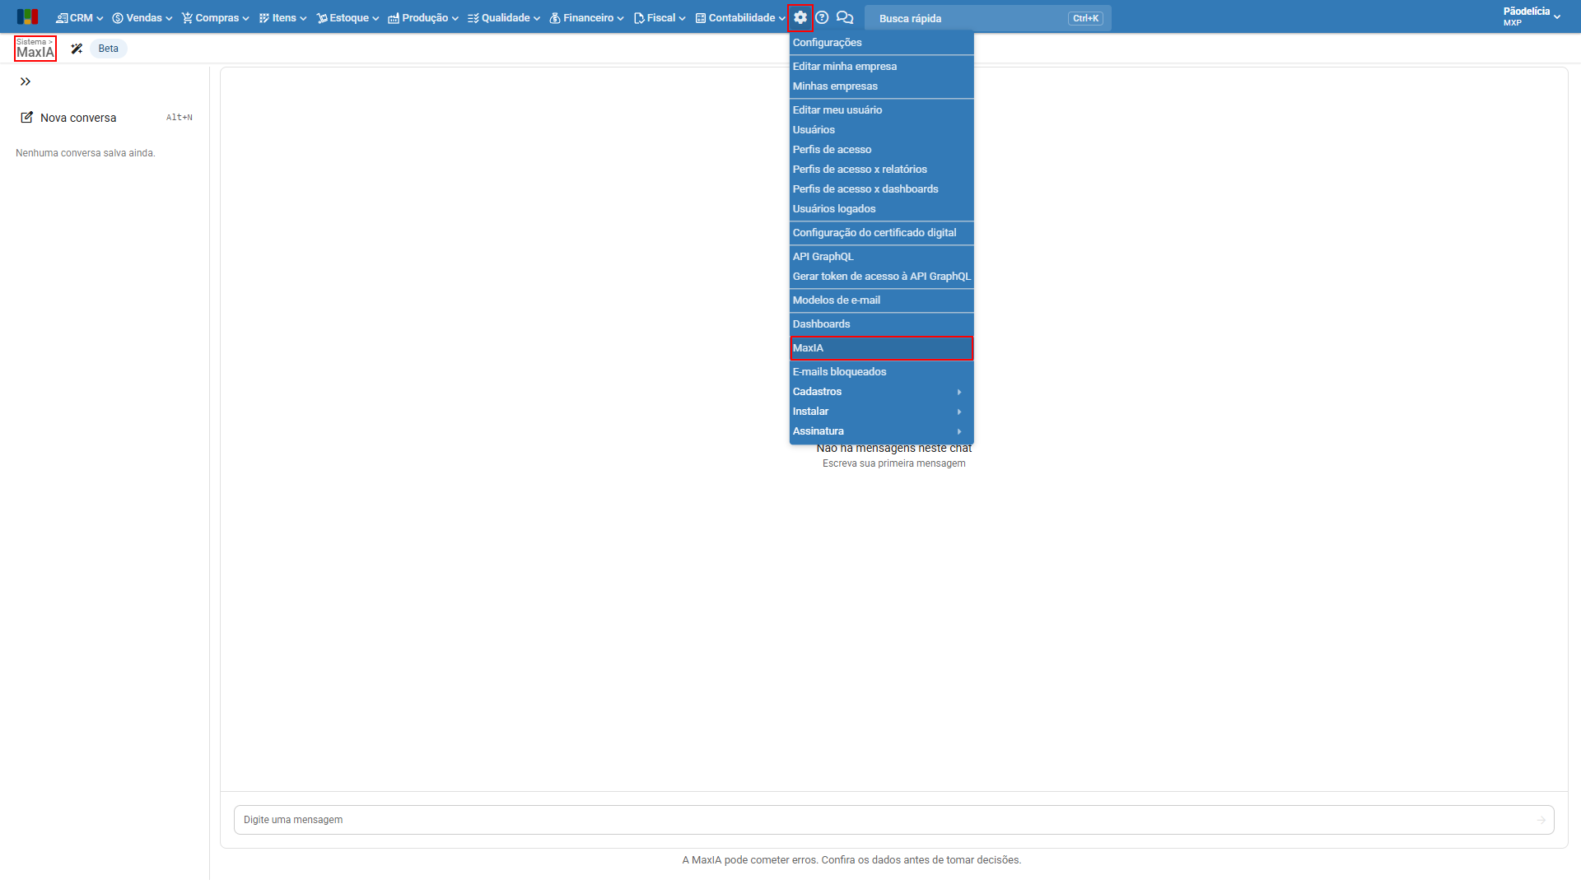Select Perfis de acesso x dashboards
This screenshot has height=889, width=1581.
coord(881,189)
